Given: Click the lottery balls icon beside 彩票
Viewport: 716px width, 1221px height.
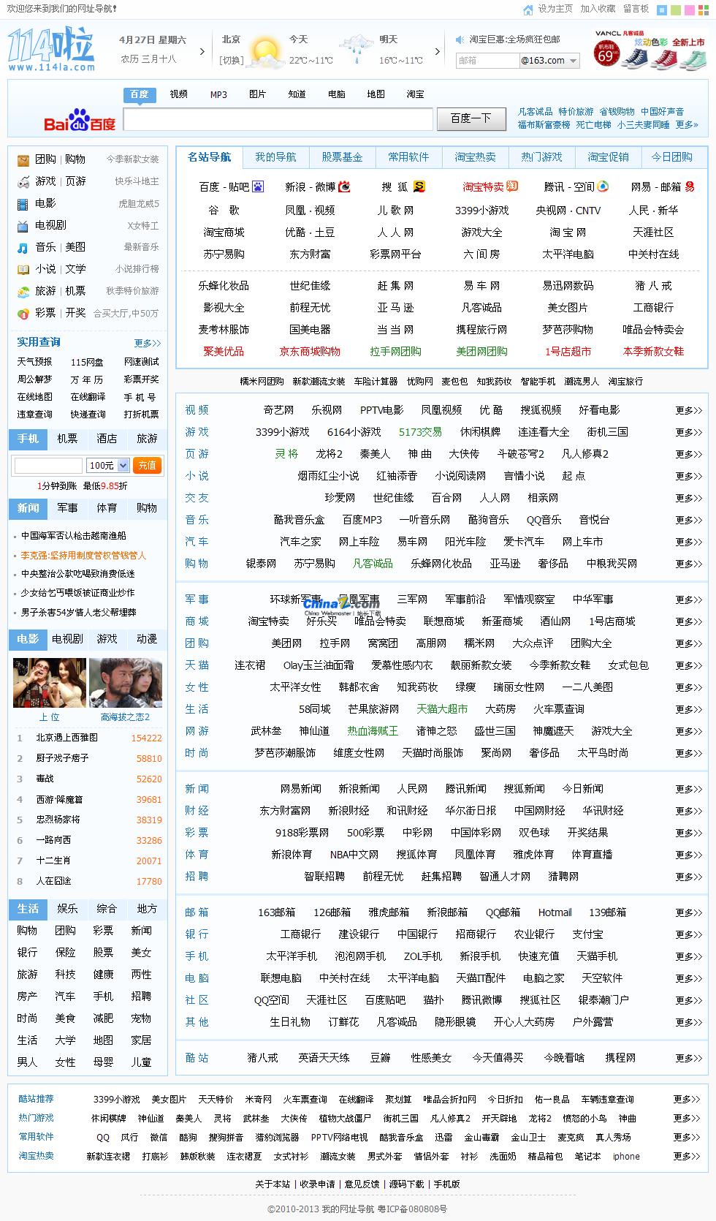Looking at the screenshot, I should tap(23, 313).
